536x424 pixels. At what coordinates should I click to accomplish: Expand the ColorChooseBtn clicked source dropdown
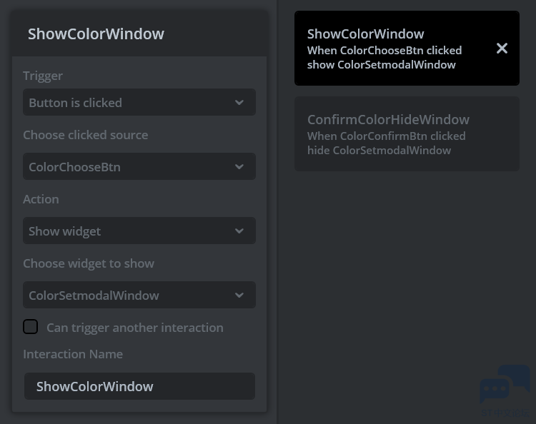(129, 167)
